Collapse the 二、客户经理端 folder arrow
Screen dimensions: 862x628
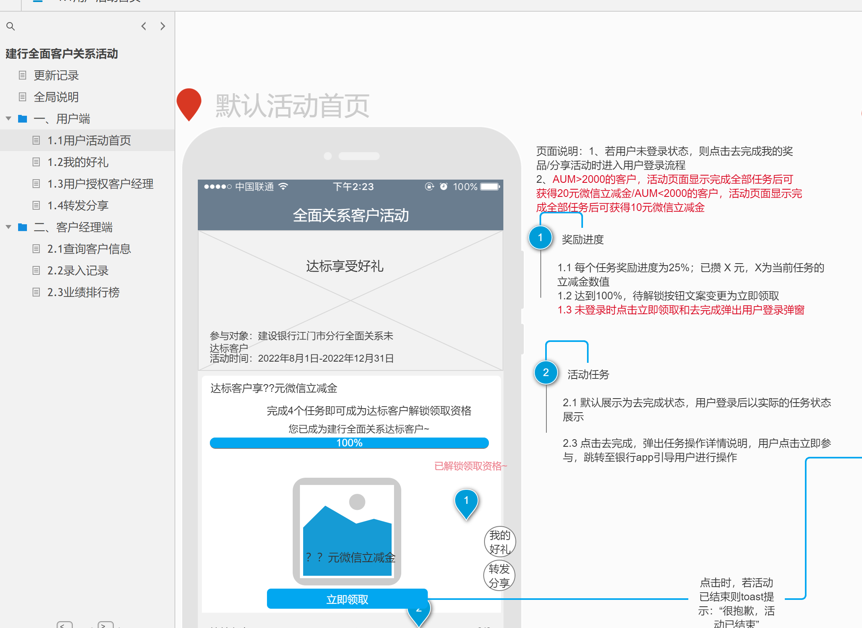point(8,227)
